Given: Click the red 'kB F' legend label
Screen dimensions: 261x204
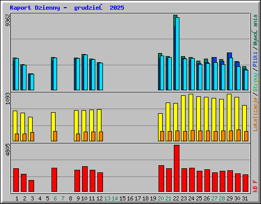Looking at the screenshot, I should [x=255, y=186].
